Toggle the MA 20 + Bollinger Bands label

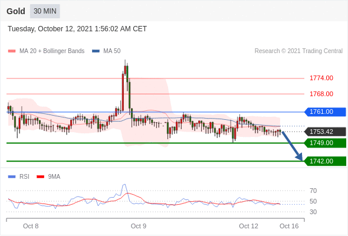(x=52, y=51)
